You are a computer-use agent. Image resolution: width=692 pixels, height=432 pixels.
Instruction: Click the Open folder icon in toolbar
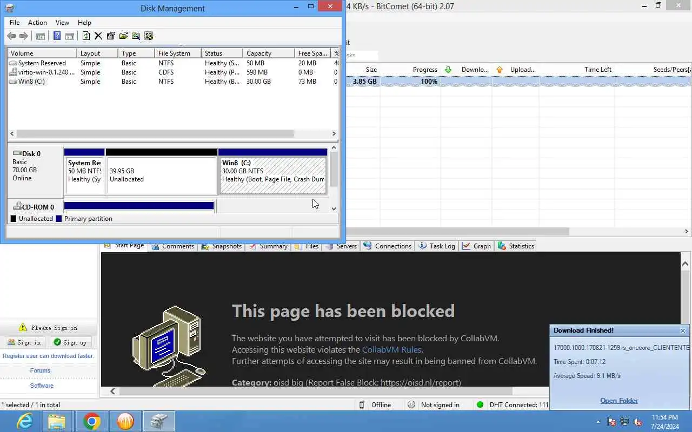(123, 36)
